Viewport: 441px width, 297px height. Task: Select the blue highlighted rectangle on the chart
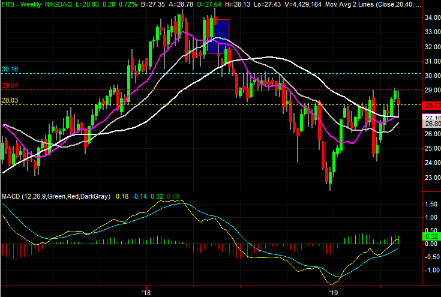click(218, 37)
